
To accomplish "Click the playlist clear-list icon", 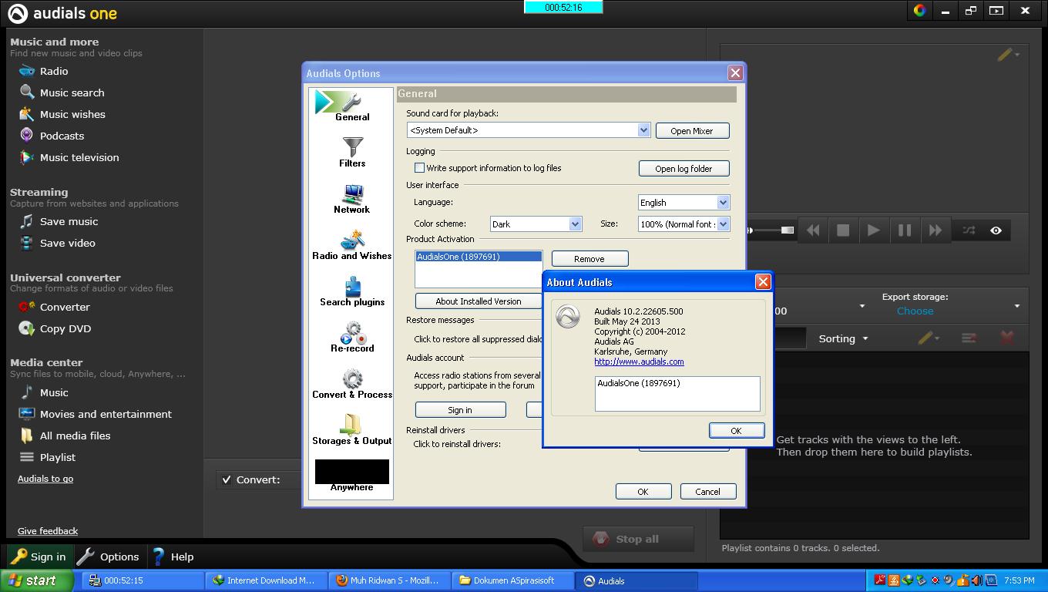I will (969, 338).
